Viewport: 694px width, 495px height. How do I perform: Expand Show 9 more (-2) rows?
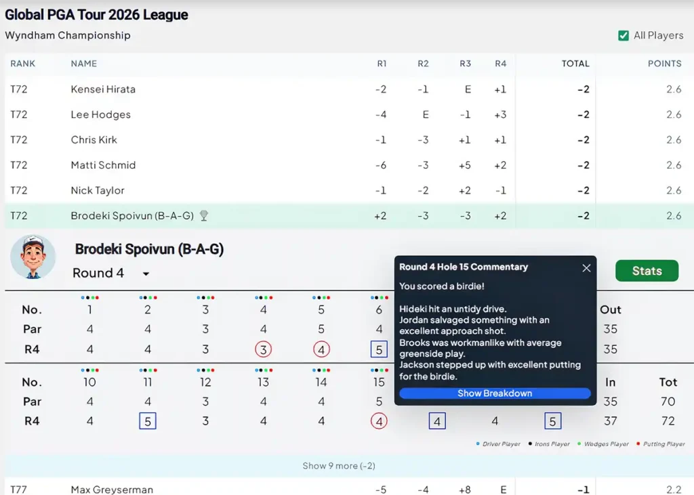tap(339, 466)
